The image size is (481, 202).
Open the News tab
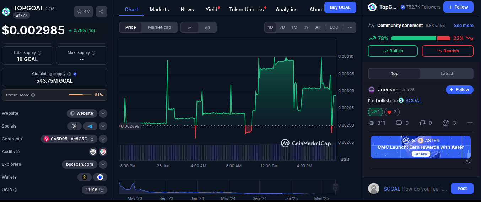(x=187, y=10)
